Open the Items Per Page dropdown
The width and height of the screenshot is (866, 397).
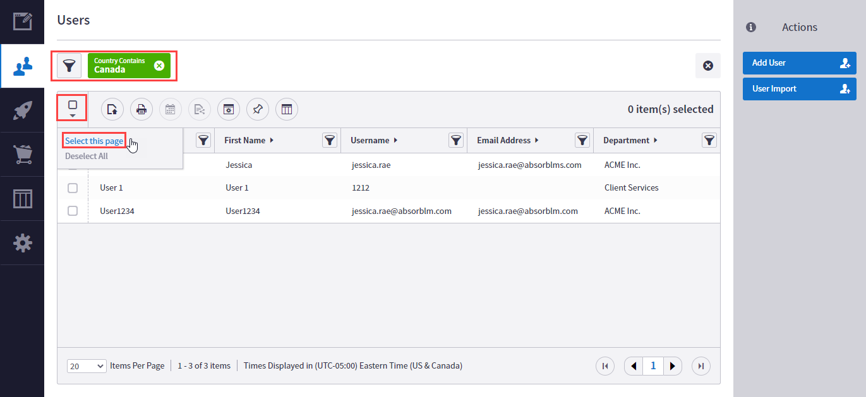86,365
